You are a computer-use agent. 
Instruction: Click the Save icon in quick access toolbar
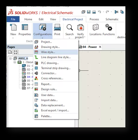coord(89,12)
